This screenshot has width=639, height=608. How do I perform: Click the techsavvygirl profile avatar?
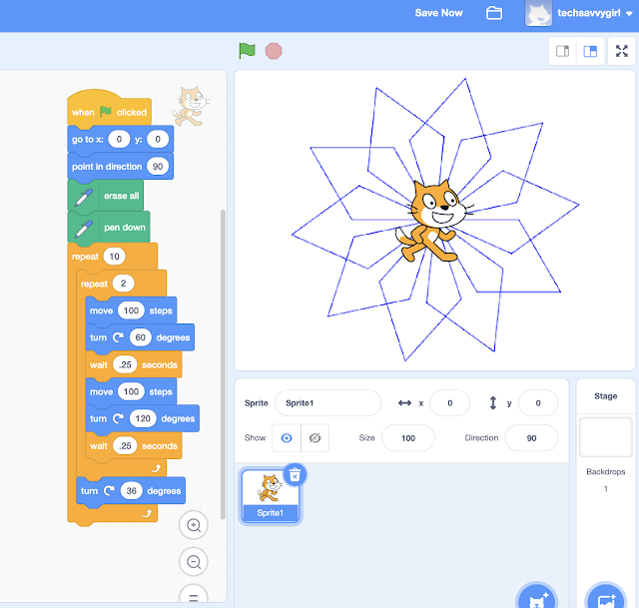(538, 13)
